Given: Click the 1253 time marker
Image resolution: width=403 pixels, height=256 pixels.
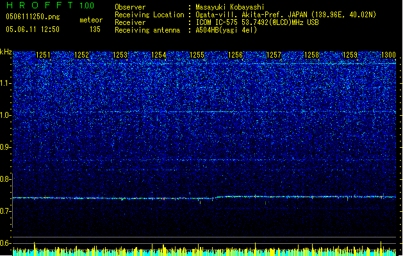Looking at the screenshot, I should tap(120, 55).
